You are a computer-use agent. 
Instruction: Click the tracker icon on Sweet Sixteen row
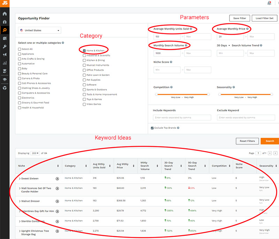coord(57,178)
